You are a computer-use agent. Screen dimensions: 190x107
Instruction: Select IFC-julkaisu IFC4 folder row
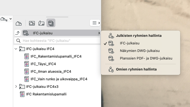click(57, 49)
